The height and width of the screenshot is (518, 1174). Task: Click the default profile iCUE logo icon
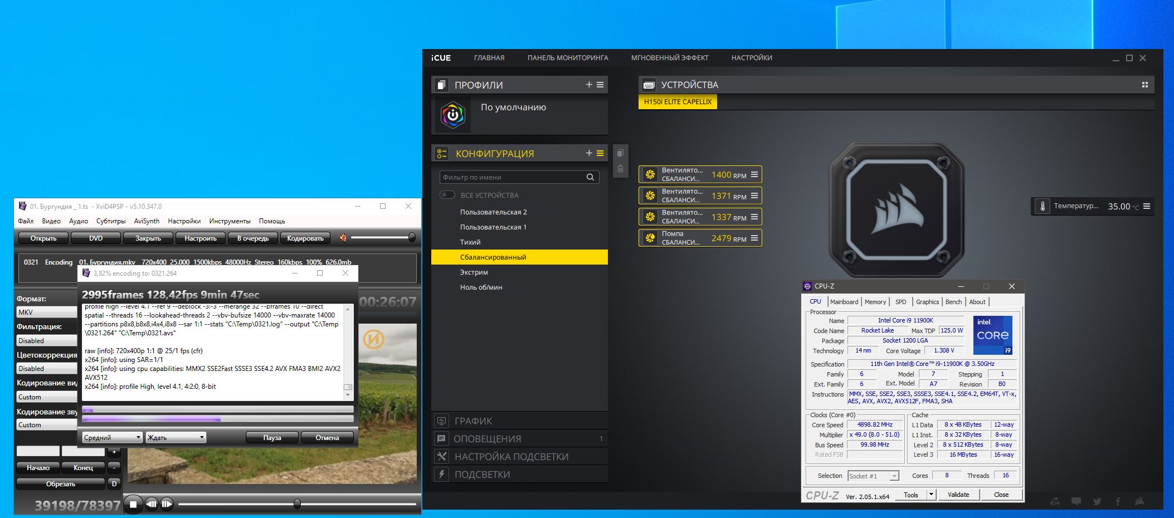(x=453, y=115)
